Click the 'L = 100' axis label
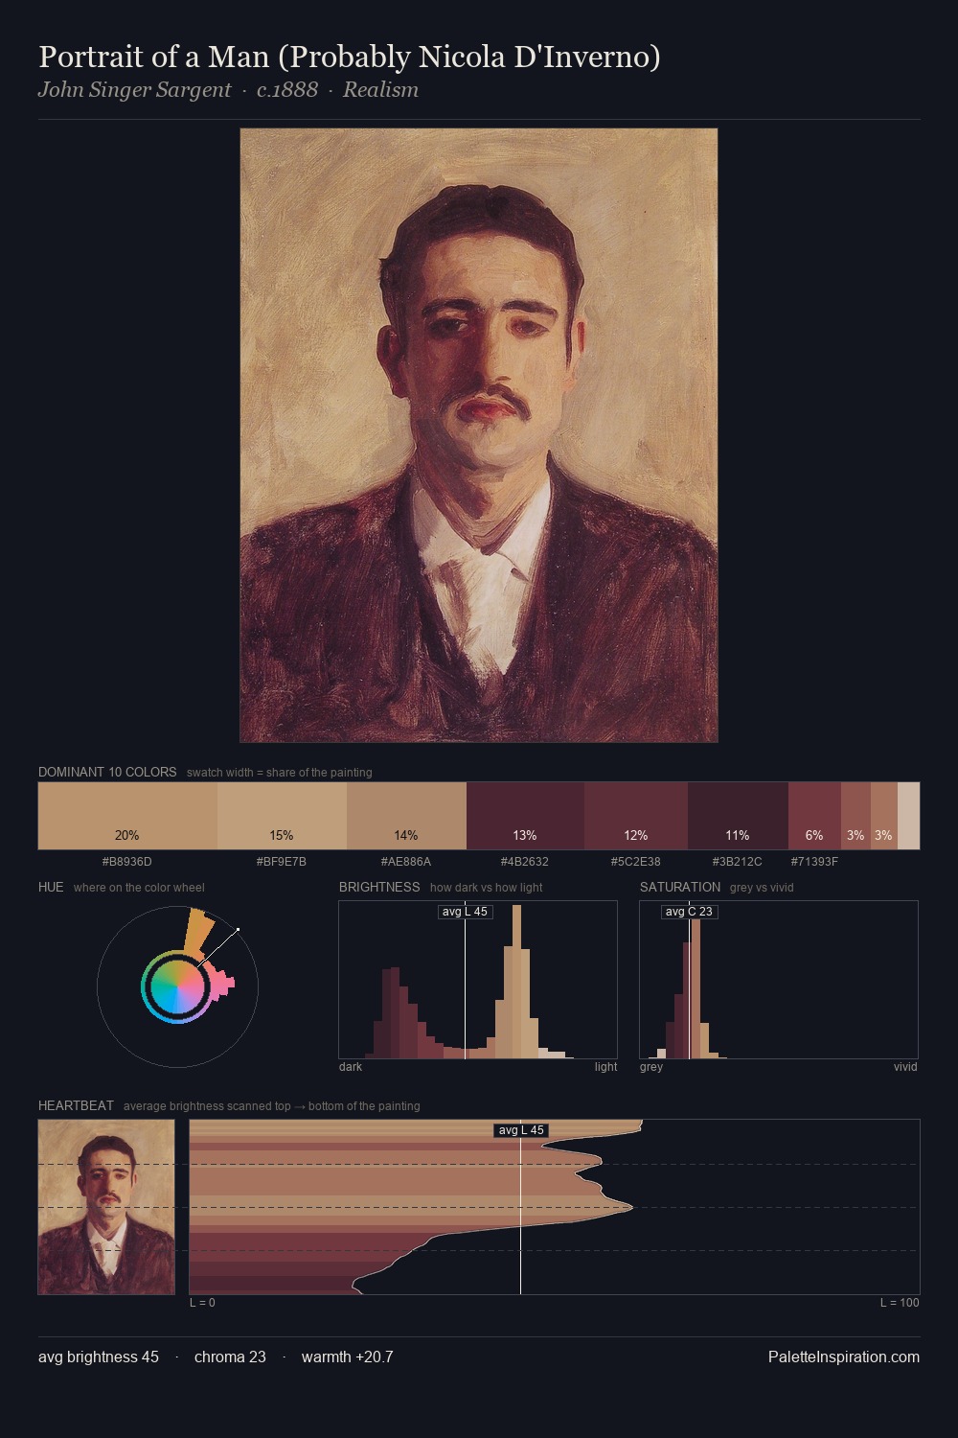This screenshot has height=1438, width=958. point(900,1303)
